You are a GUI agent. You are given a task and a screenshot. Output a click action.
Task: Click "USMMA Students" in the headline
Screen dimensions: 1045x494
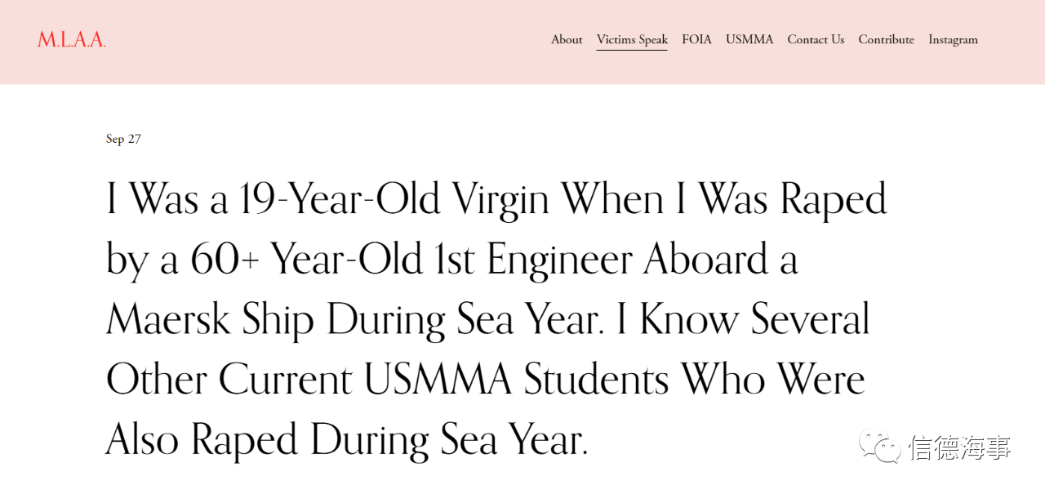(516, 380)
